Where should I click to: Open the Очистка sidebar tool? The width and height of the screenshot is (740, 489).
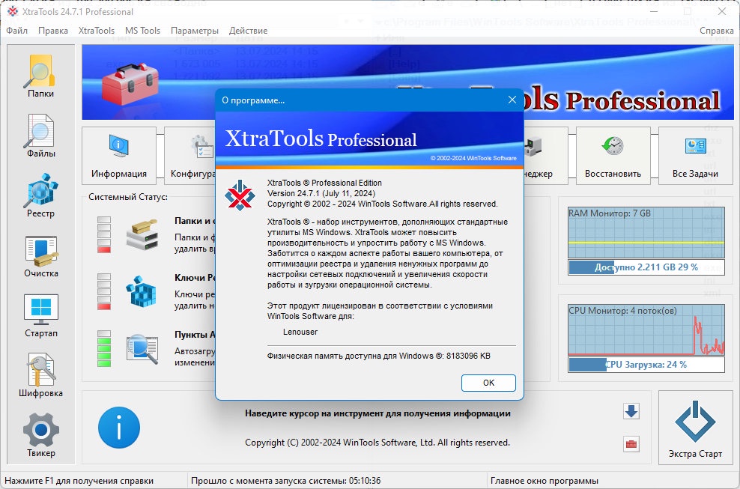point(40,256)
